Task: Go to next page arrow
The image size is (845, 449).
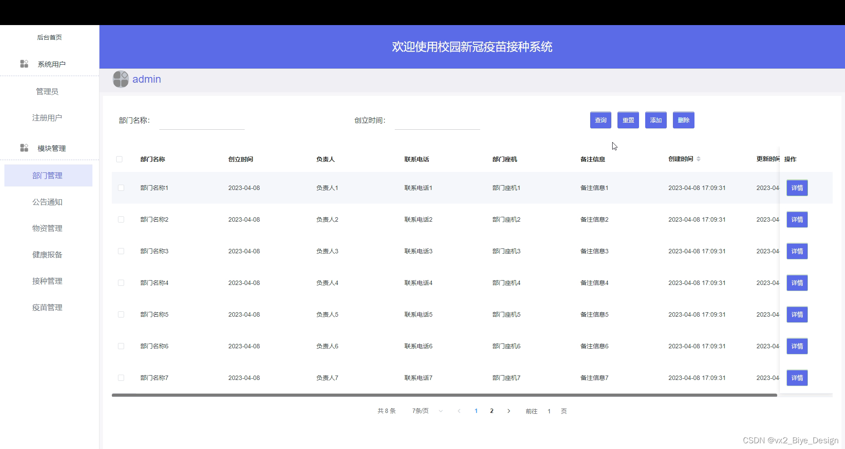Action: tap(509, 411)
